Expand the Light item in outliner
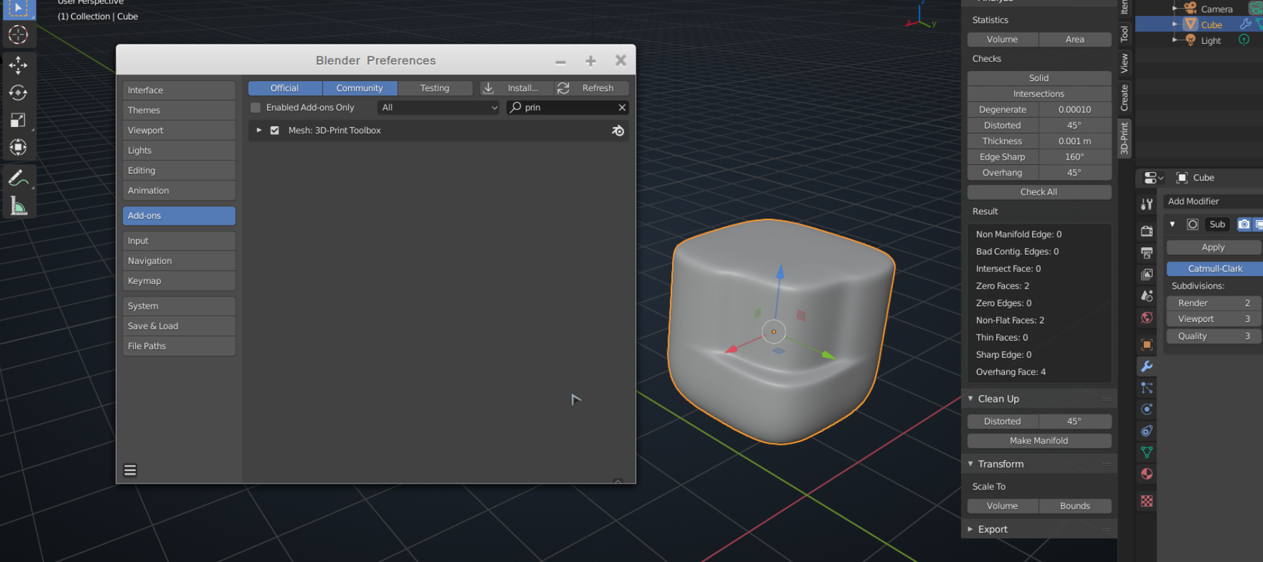Image resolution: width=1263 pixels, height=562 pixels. 1175,40
